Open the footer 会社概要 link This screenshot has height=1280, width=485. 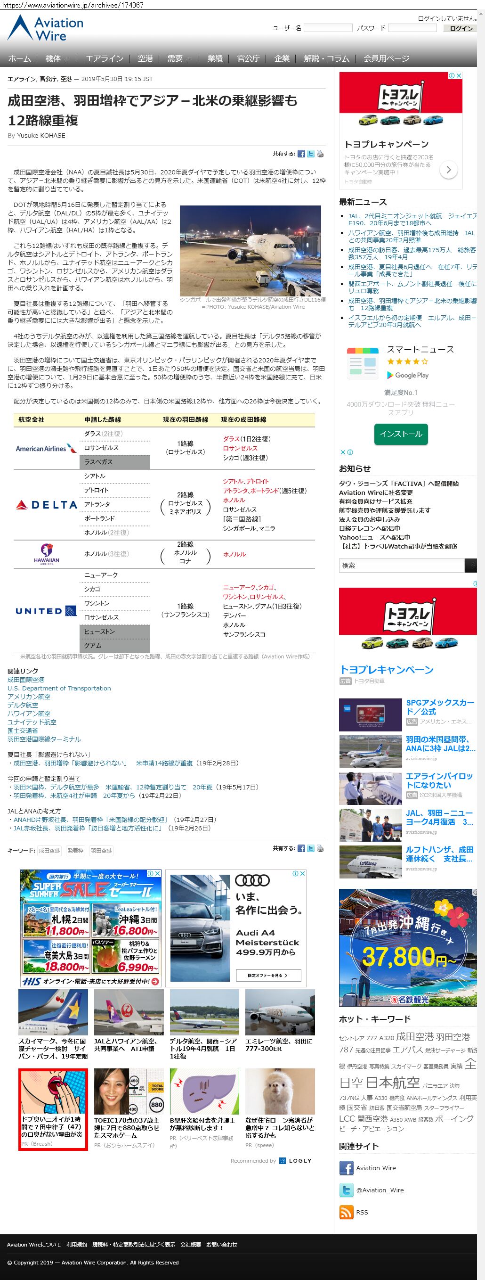(x=191, y=1245)
